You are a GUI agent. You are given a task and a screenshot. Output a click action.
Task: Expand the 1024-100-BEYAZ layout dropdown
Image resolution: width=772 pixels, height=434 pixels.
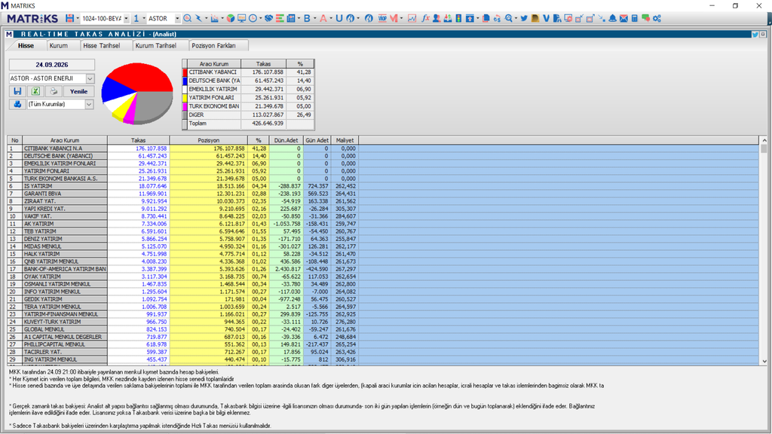click(x=126, y=18)
